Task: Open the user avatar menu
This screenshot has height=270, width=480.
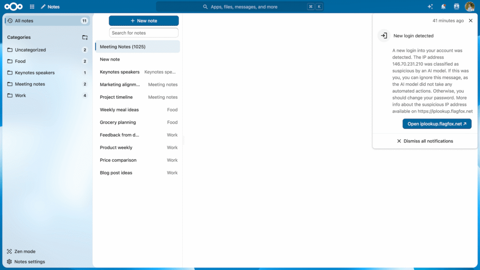Action: click(470, 7)
